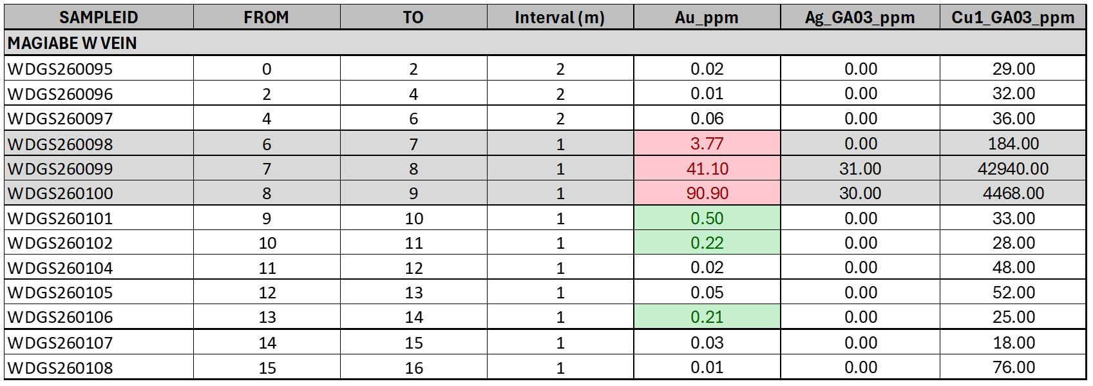This screenshot has width=1093, height=386.
Task: Click the green 0.22 Au value
Action: click(x=707, y=243)
